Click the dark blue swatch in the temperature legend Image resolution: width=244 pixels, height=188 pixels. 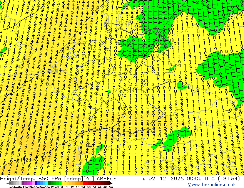[x=36, y=183]
